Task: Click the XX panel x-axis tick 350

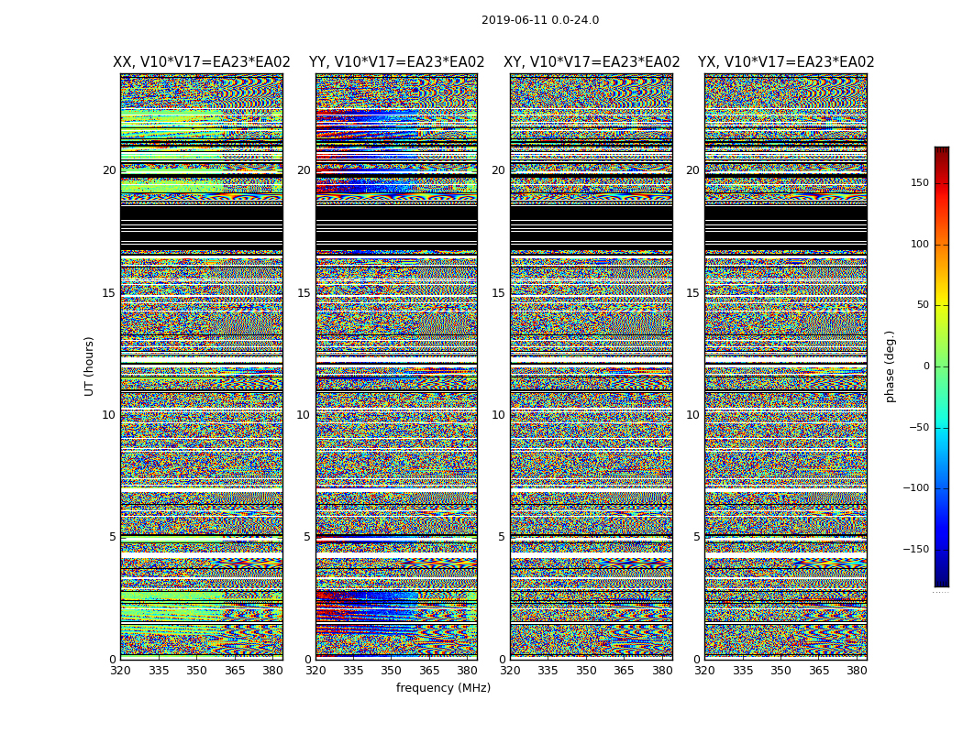Action: [x=196, y=671]
